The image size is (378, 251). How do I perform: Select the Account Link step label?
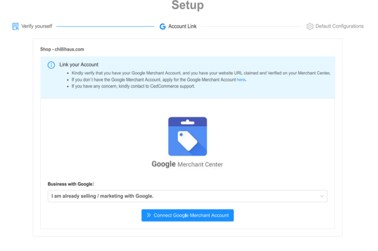[182, 26]
